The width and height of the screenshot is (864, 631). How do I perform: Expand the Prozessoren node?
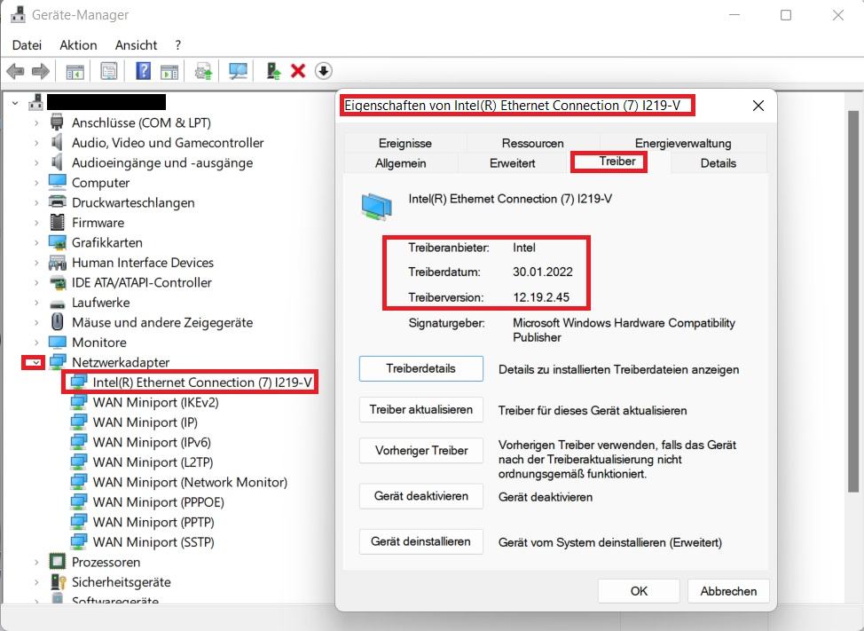pos(36,562)
